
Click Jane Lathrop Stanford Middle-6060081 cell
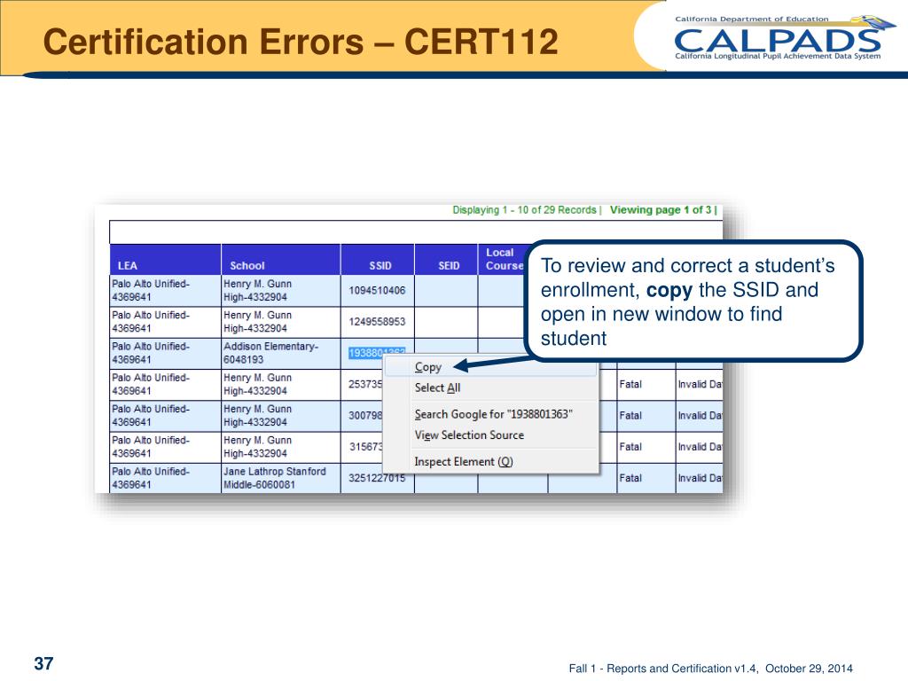[281, 478]
